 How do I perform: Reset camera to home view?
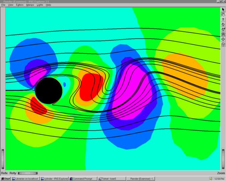(x=223, y=24)
